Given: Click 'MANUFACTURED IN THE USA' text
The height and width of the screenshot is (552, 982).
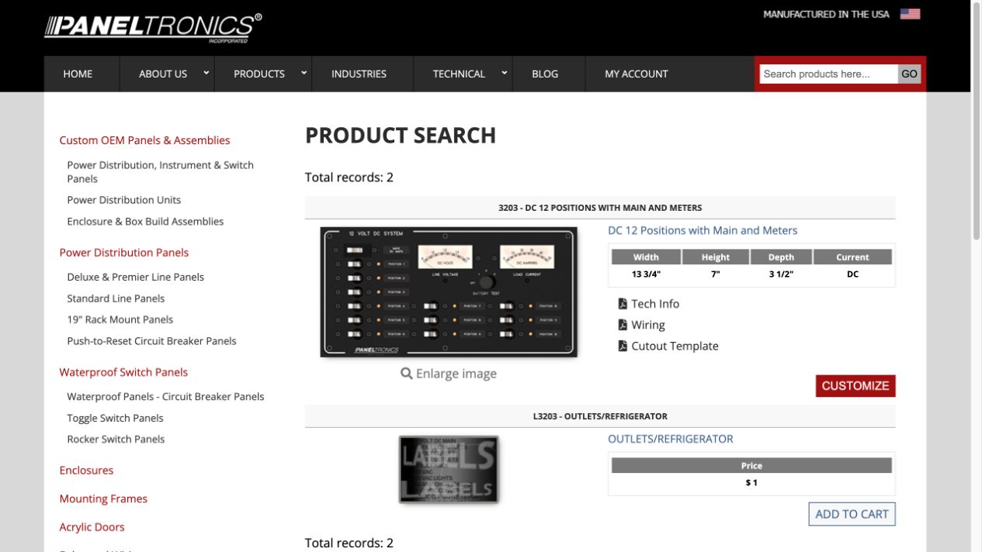Looking at the screenshot, I should (x=826, y=14).
